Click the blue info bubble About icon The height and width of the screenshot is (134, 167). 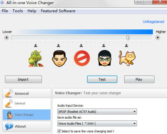[9, 126]
